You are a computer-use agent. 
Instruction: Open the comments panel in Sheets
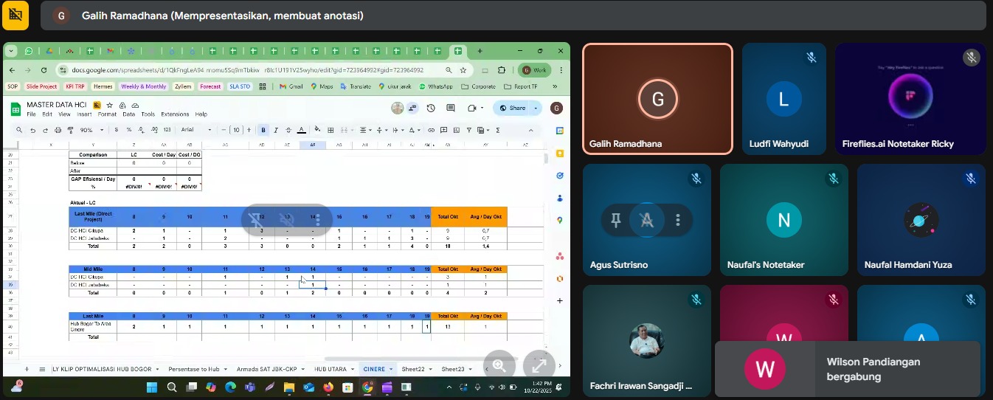click(x=451, y=108)
